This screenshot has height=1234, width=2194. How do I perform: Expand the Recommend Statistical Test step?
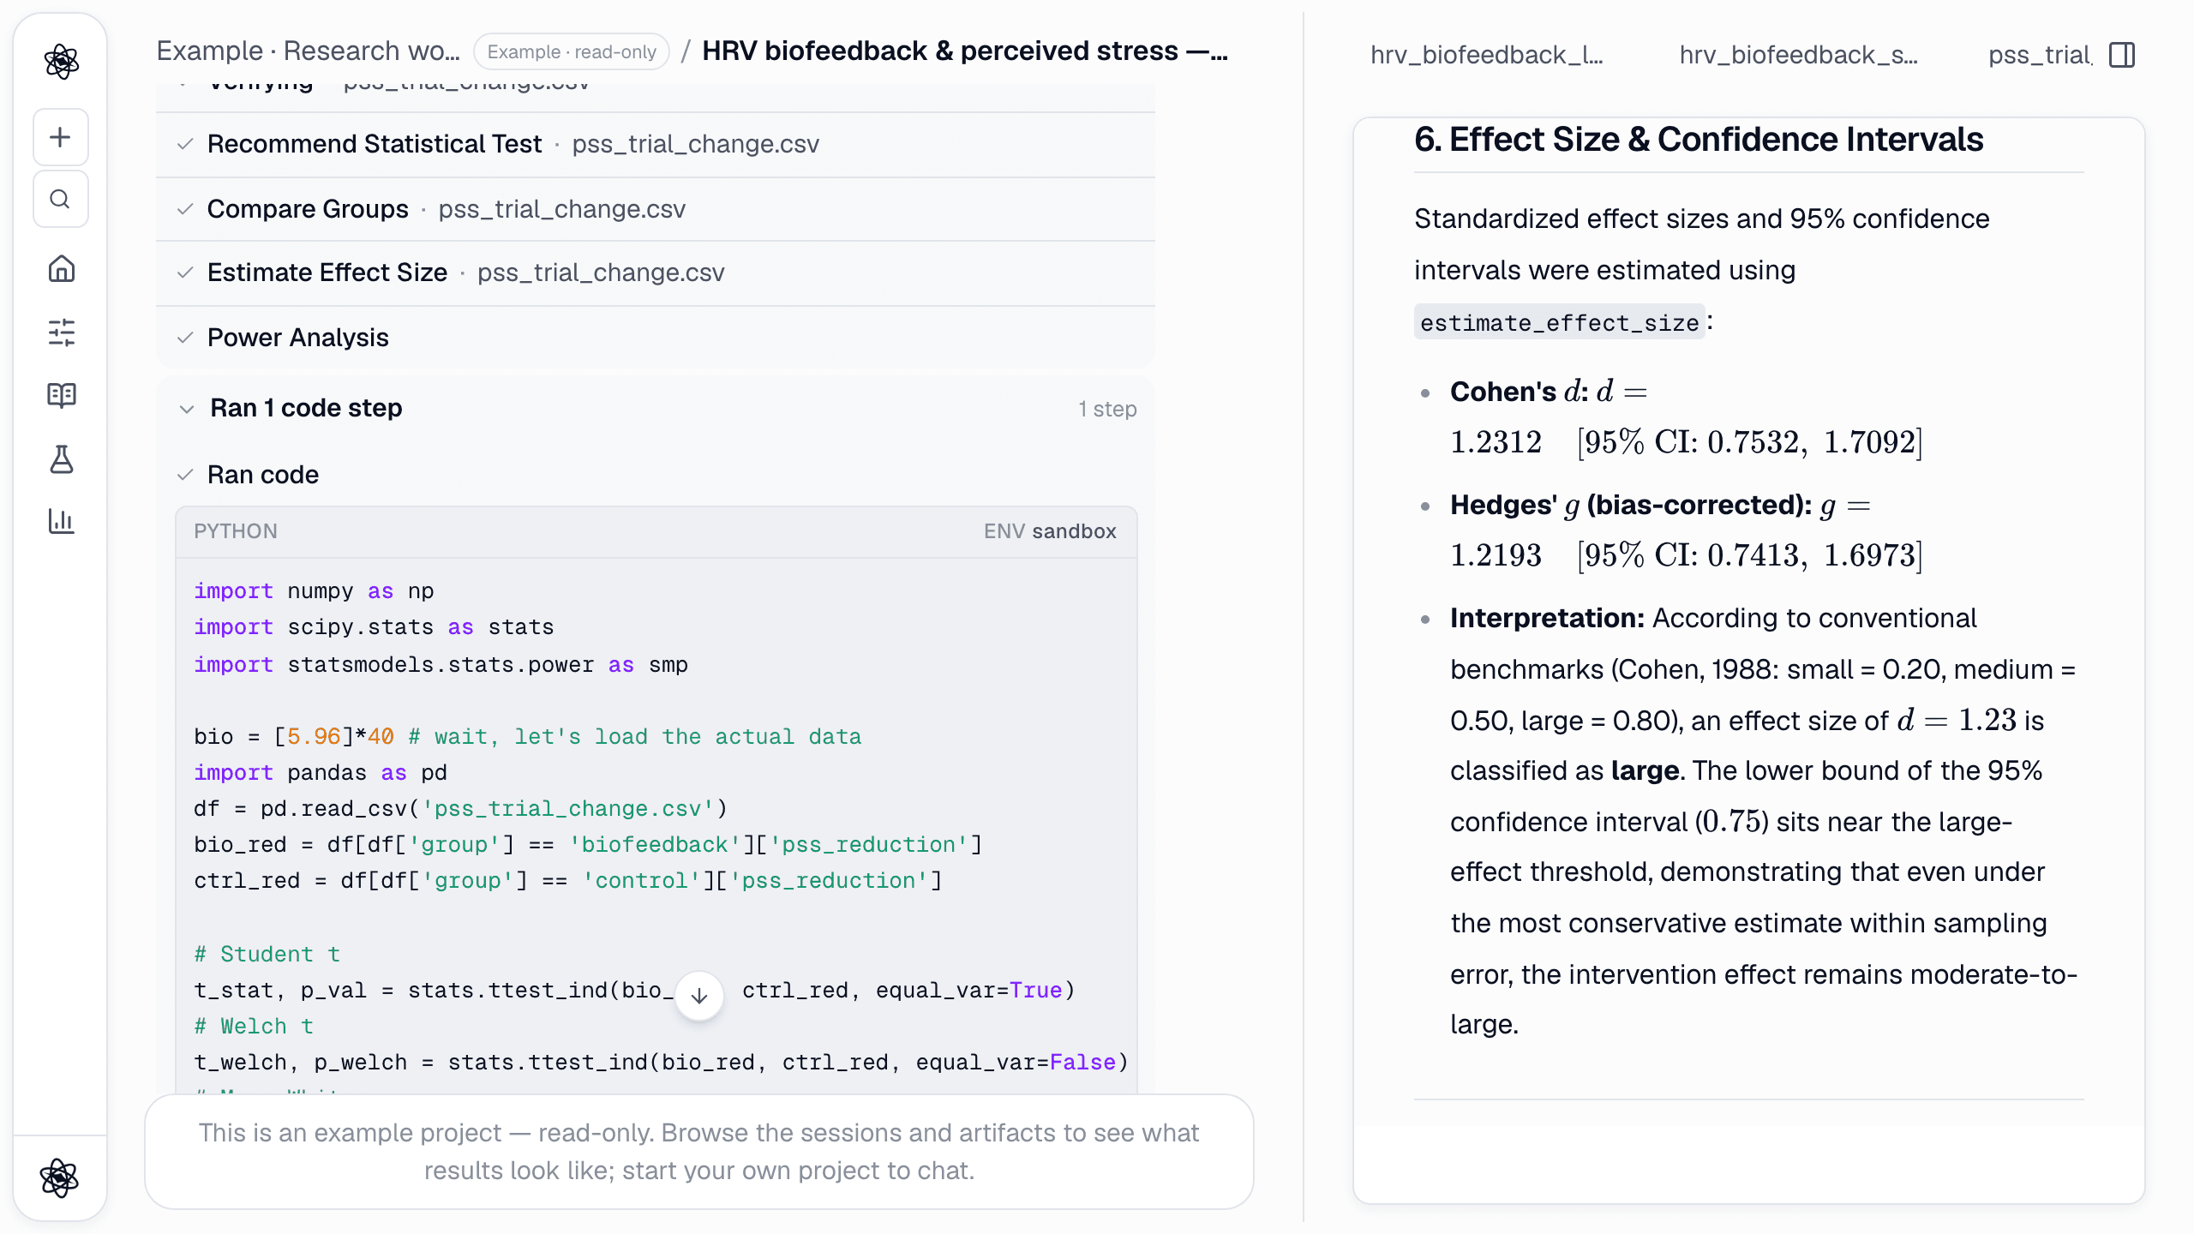tap(656, 144)
